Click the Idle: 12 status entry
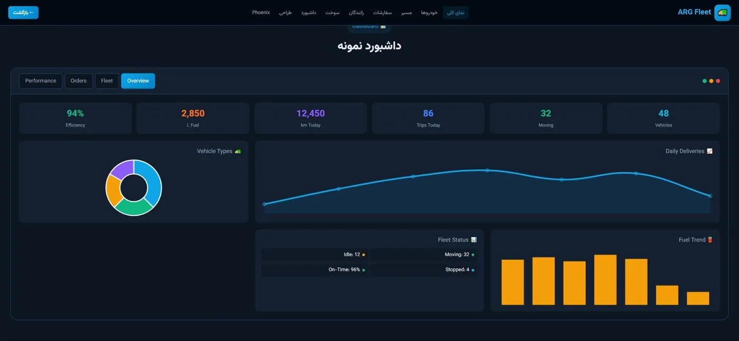 315,255
